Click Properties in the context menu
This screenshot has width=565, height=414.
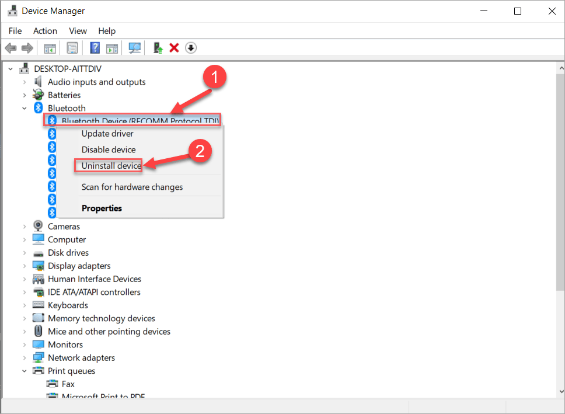coord(102,208)
